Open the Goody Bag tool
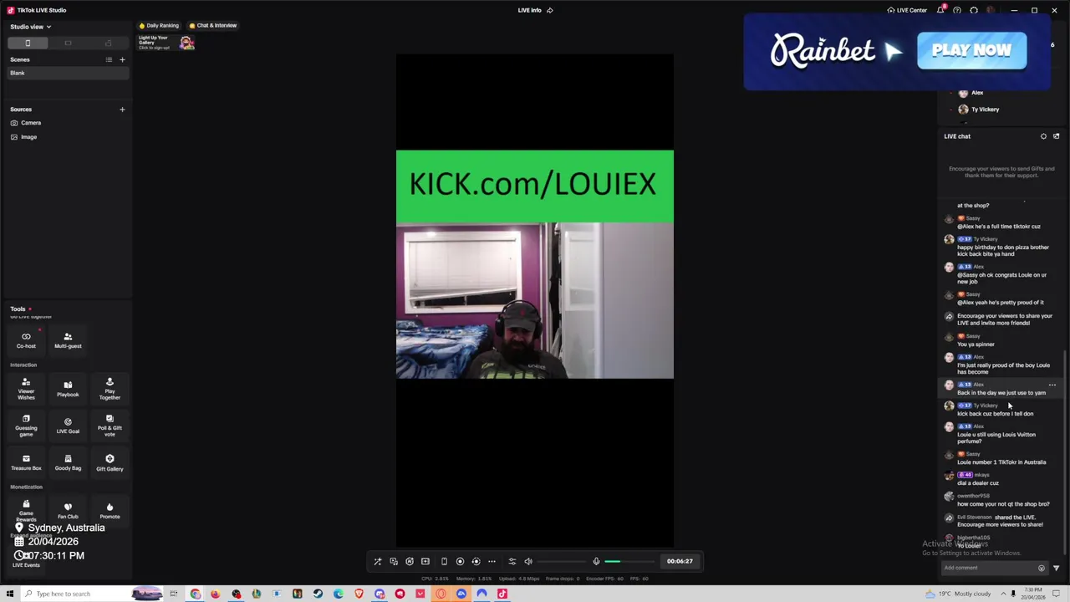The width and height of the screenshot is (1070, 602). (68, 462)
